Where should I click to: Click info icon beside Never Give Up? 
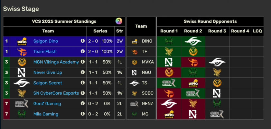83,72
